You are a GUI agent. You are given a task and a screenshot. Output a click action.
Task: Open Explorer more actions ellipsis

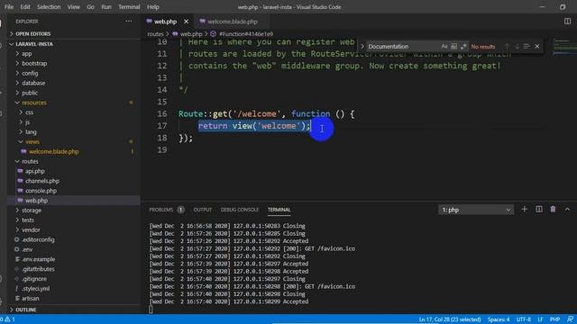(x=128, y=22)
